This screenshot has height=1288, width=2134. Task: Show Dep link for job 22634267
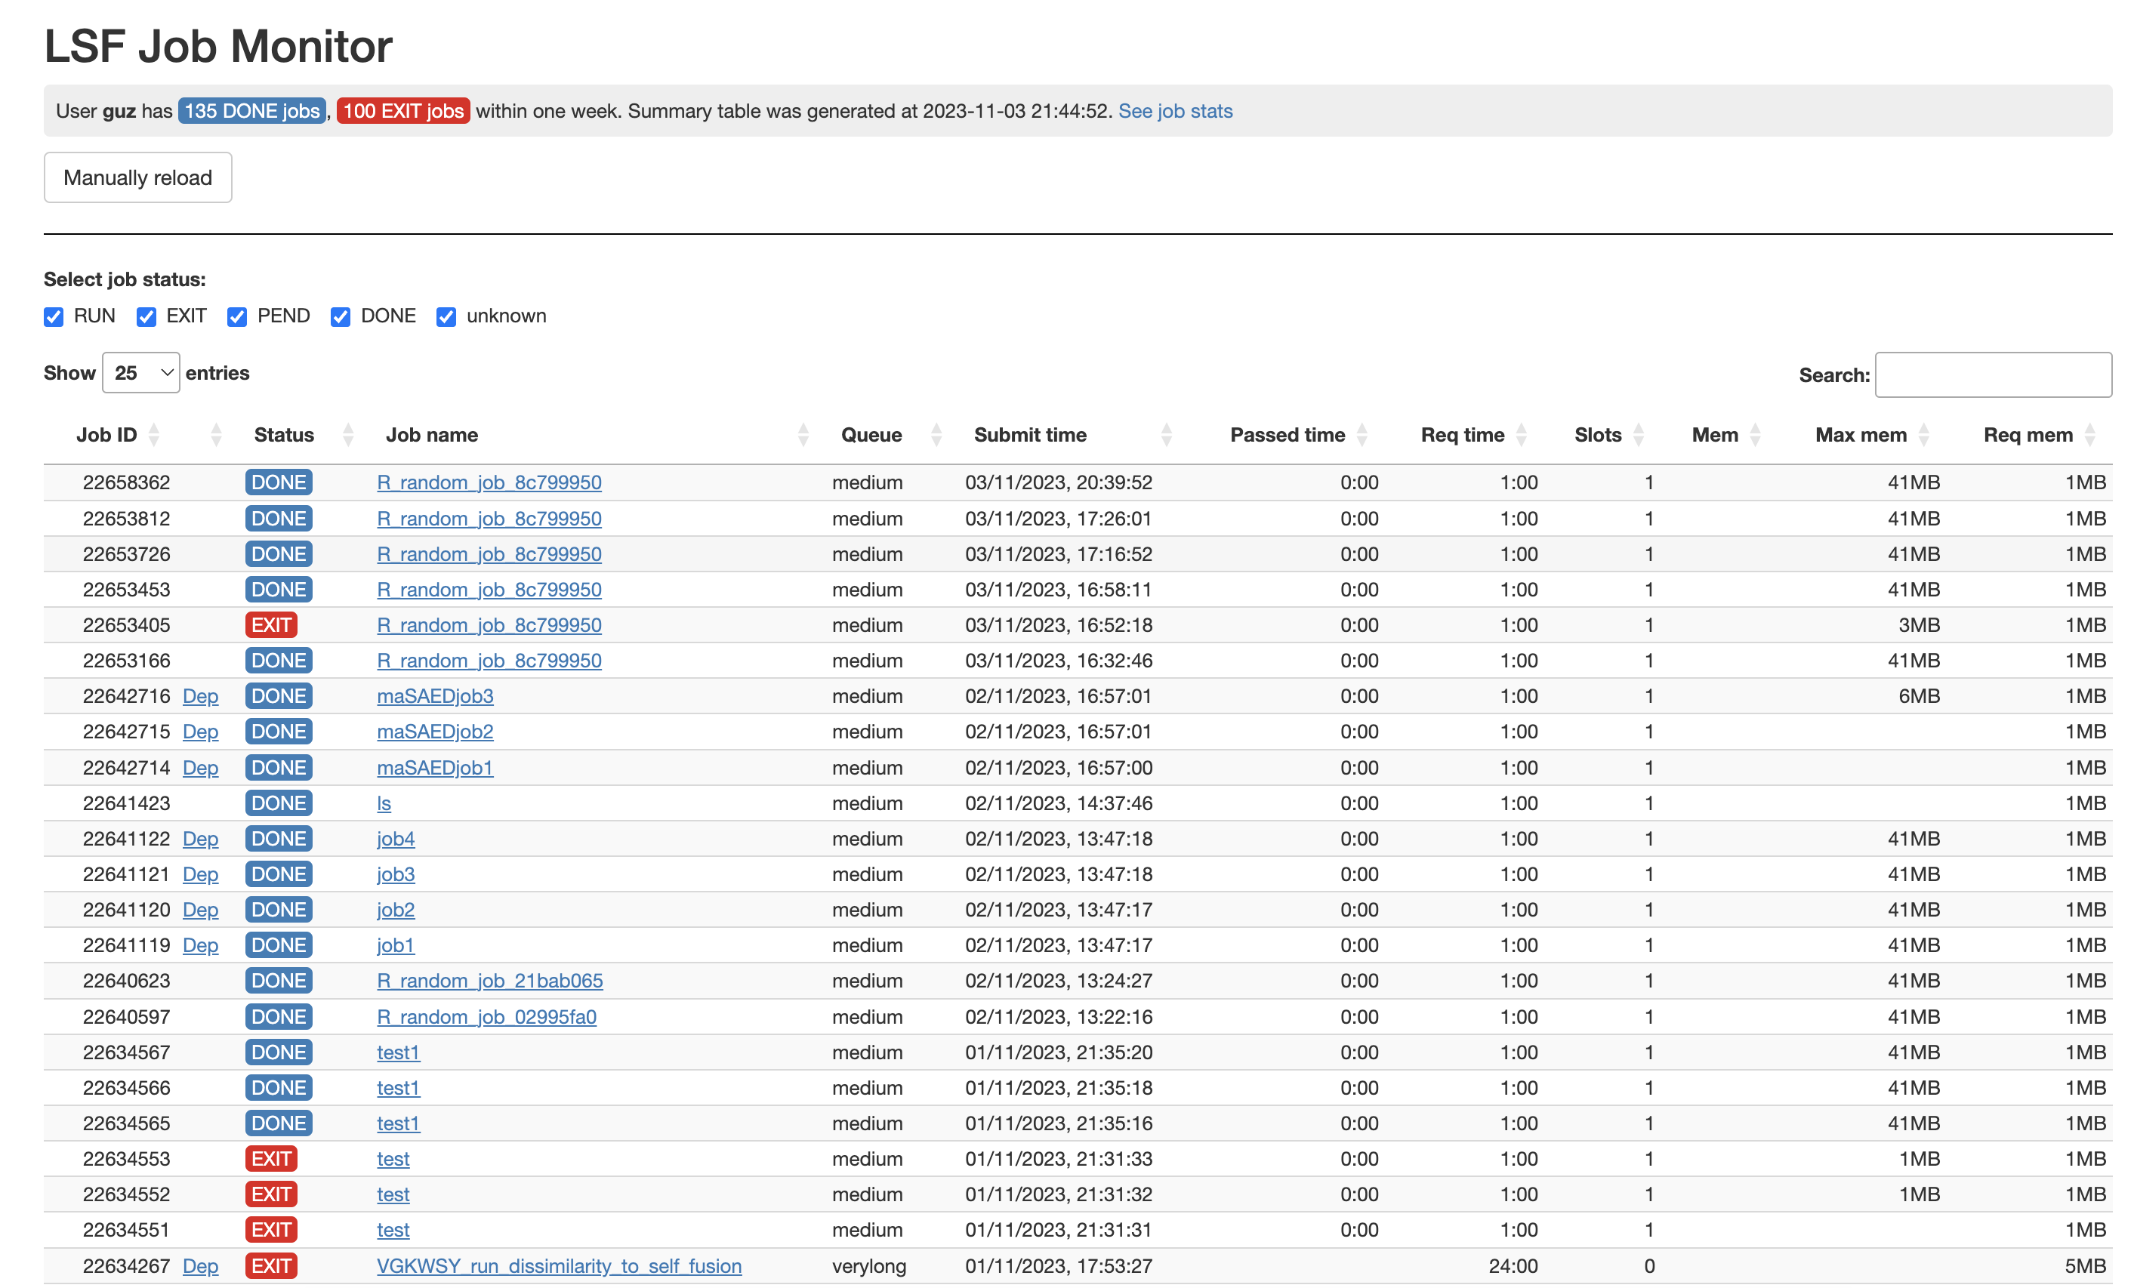[x=200, y=1266]
